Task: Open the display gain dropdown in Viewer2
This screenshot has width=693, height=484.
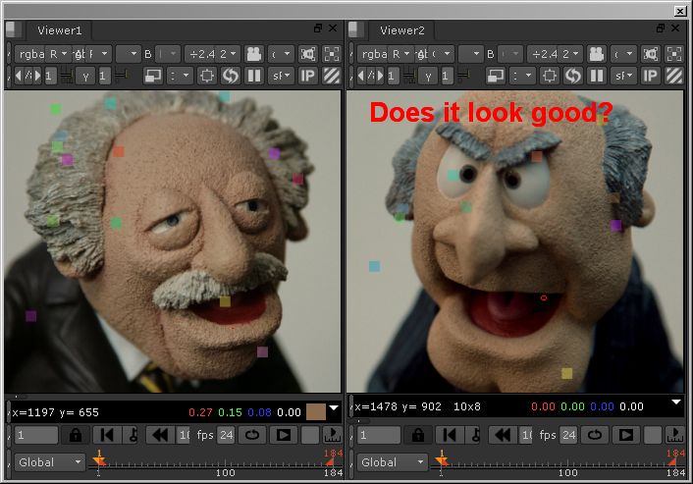Action: [556, 54]
